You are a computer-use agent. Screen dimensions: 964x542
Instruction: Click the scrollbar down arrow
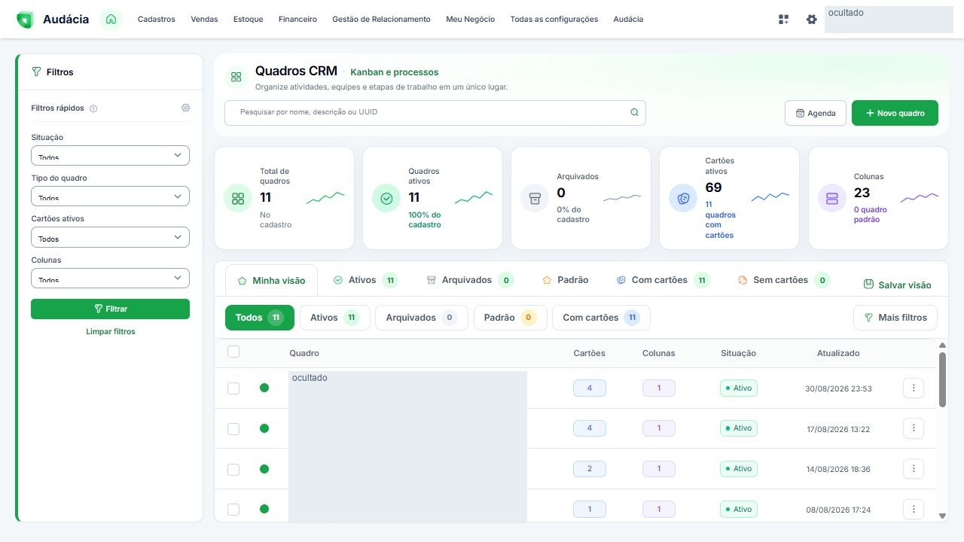[942, 516]
